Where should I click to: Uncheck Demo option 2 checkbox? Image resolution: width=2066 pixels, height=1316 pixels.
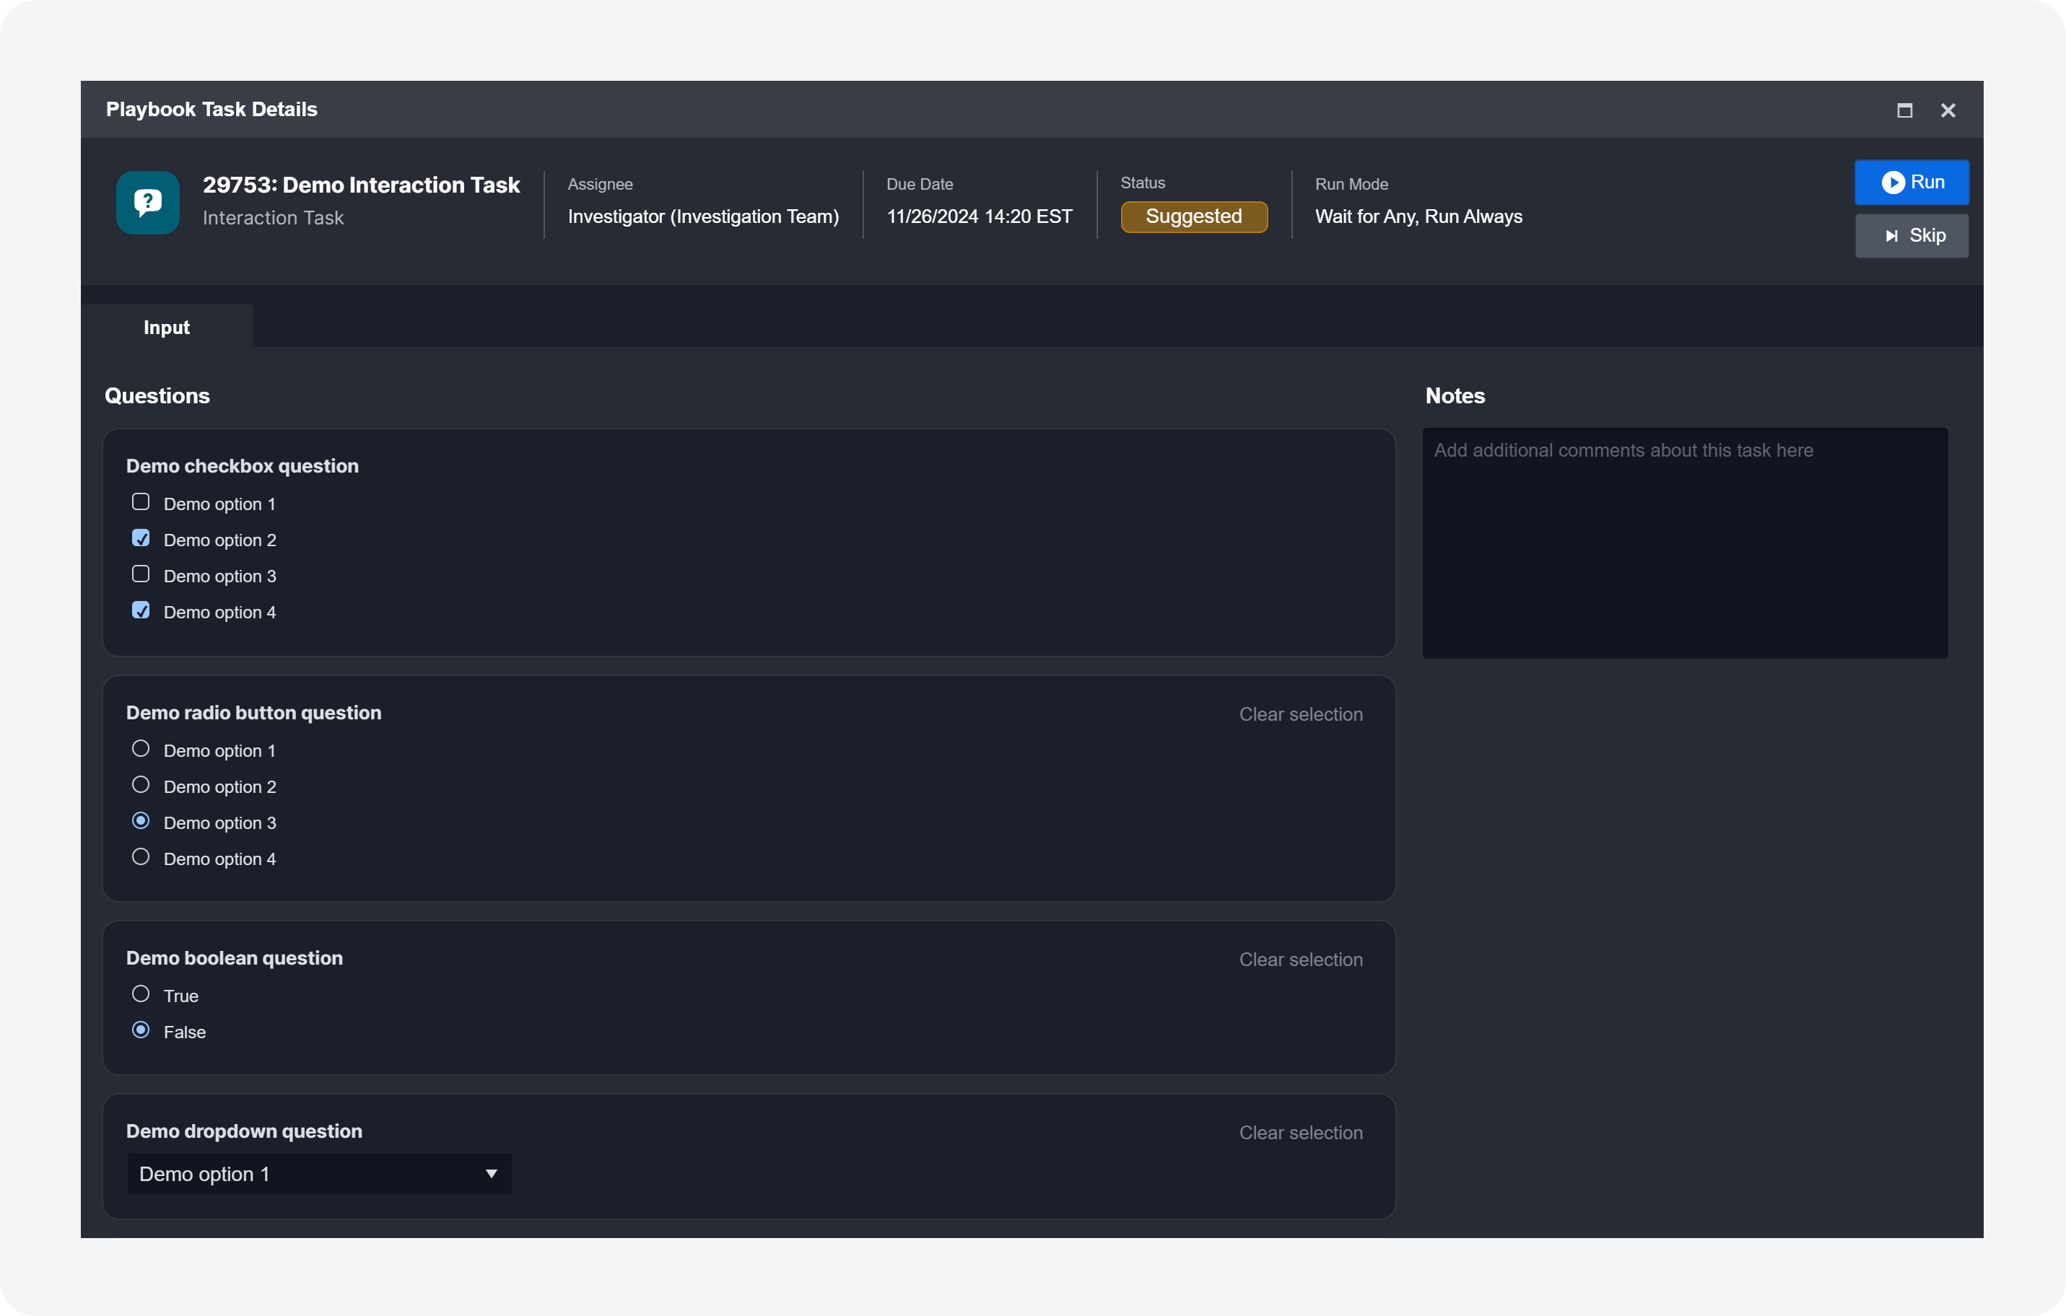tap(141, 538)
